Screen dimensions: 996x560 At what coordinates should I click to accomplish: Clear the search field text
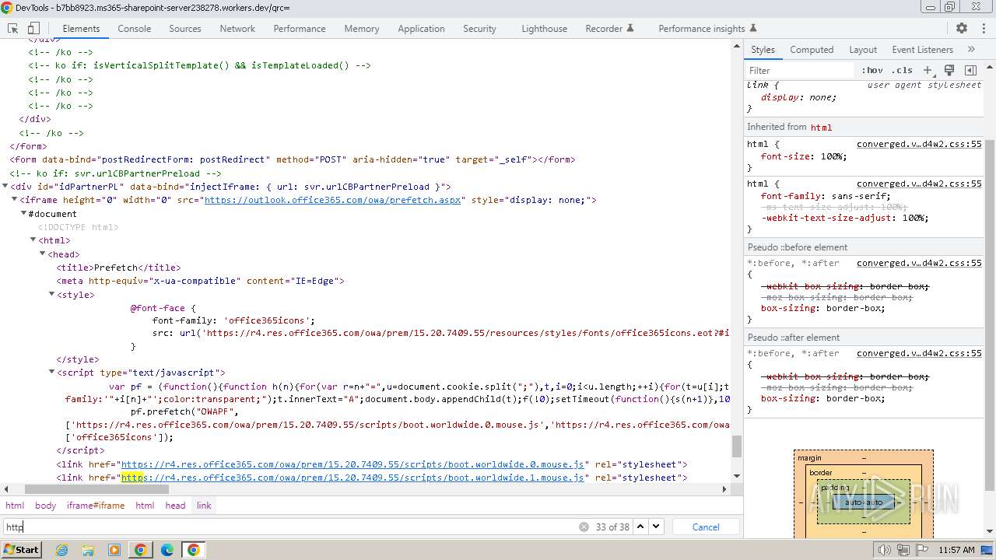coord(584,527)
